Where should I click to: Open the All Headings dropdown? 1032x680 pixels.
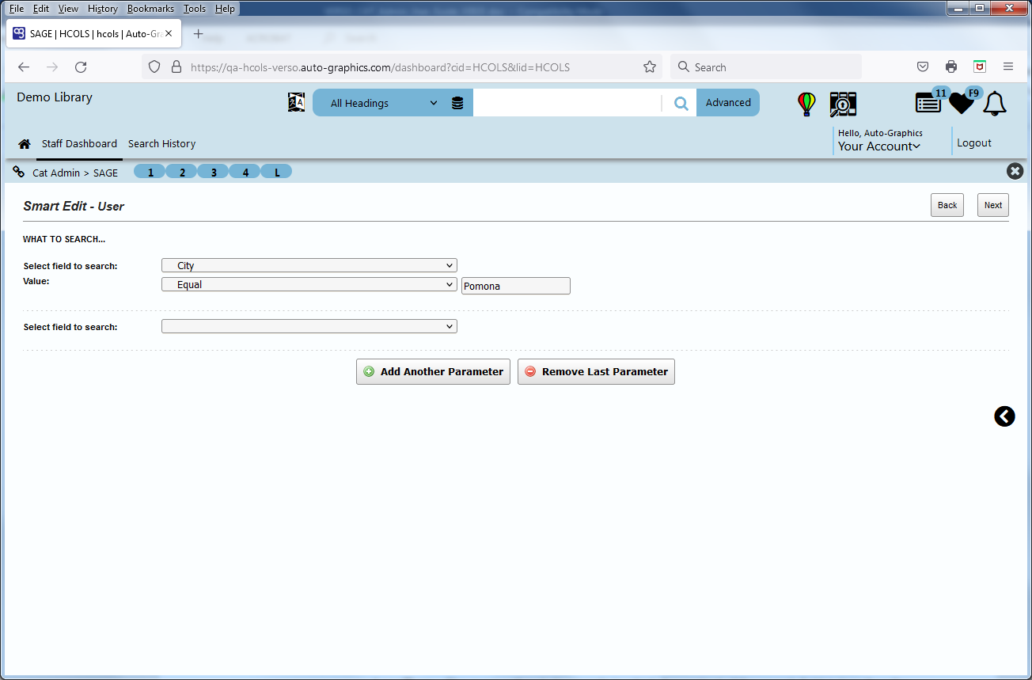click(385, 103)
